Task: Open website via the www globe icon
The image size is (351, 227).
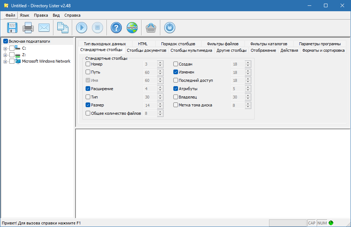Action: [132, 28]
